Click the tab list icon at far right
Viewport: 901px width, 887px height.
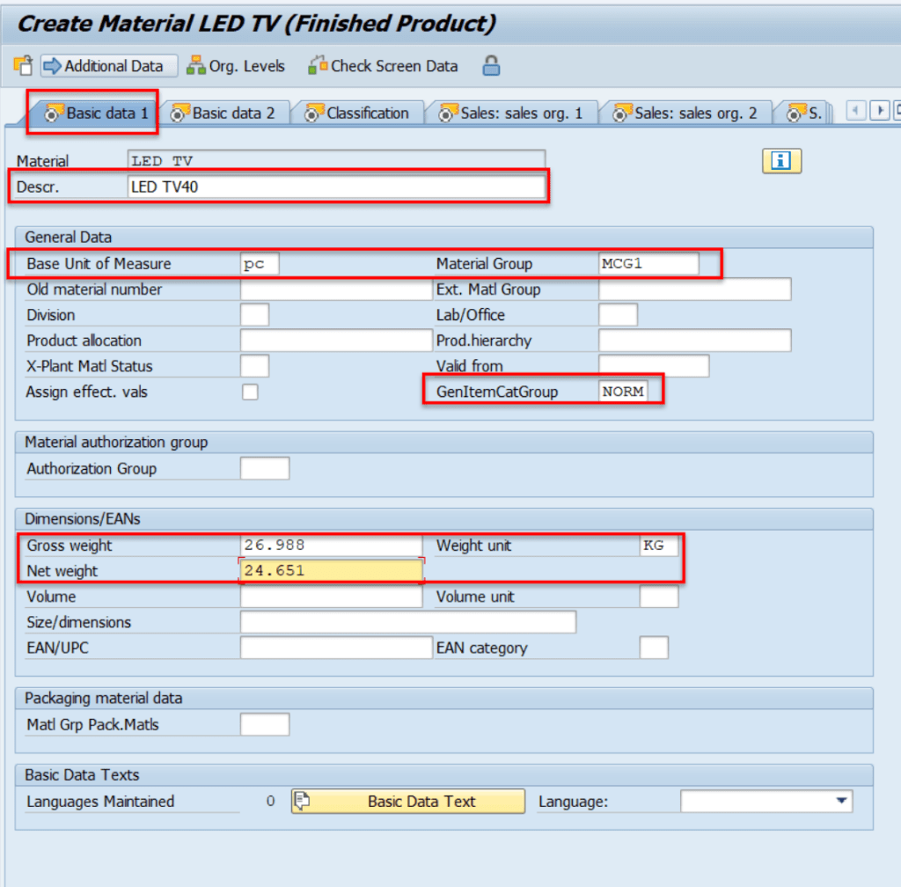[x=896, y=111]
